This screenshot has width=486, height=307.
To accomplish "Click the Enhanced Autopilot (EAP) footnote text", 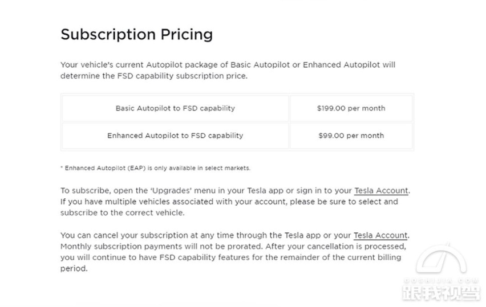I will pyautogui.click(x=155, y=168).
